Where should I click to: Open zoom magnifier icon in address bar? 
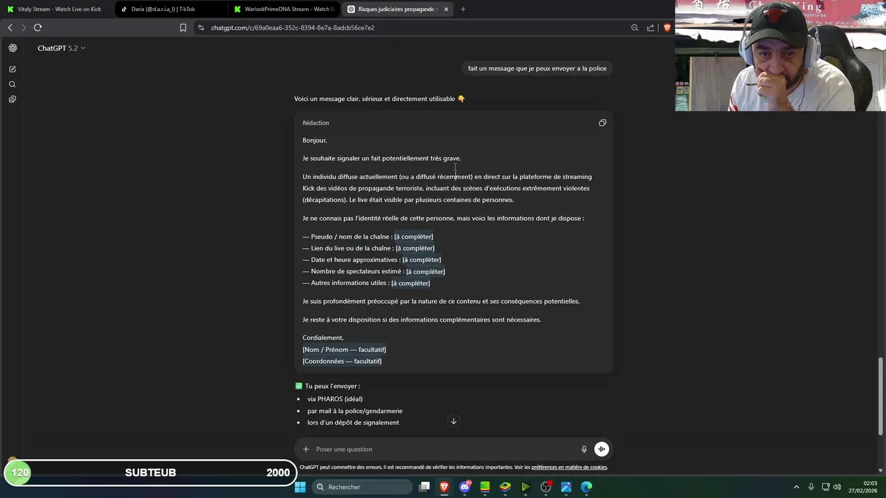pyautogui.click(x=635, y=28)
